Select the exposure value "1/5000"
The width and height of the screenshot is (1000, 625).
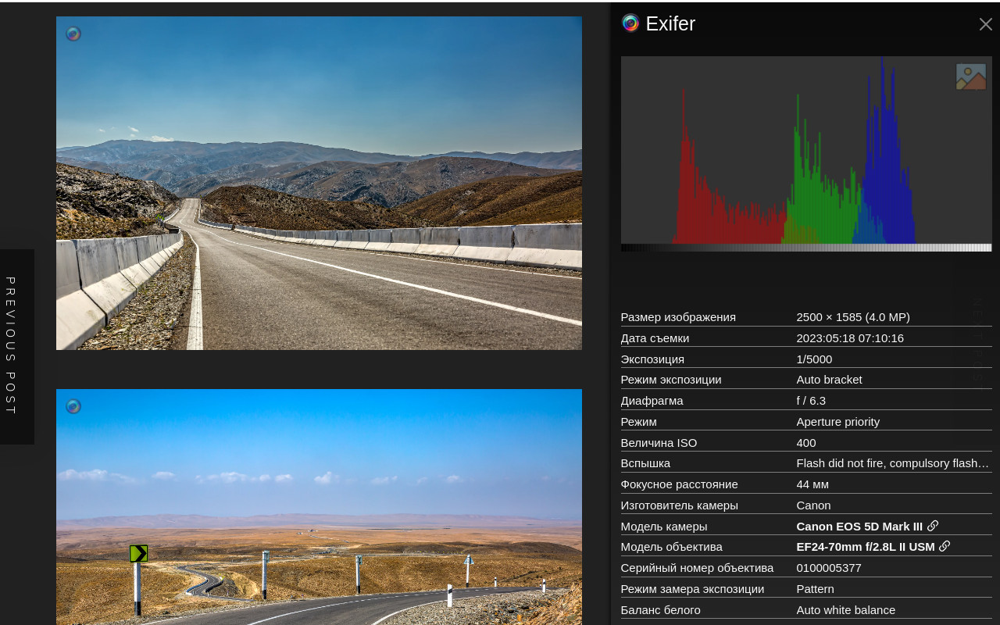click(814, 359)
